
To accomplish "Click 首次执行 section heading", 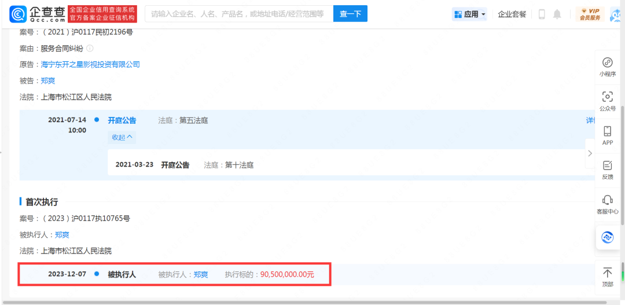I will point(42,202).
